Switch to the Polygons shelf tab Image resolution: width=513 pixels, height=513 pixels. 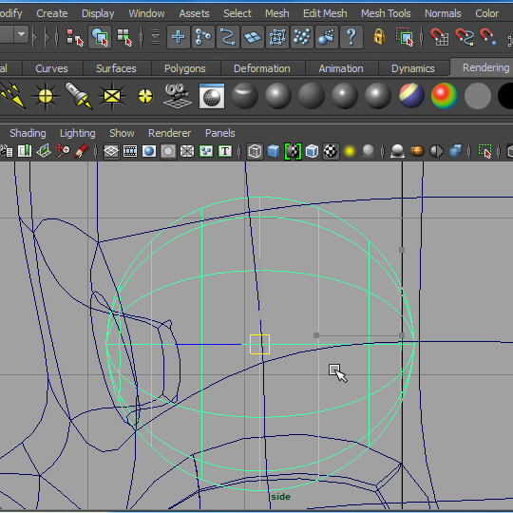[185, 68]
